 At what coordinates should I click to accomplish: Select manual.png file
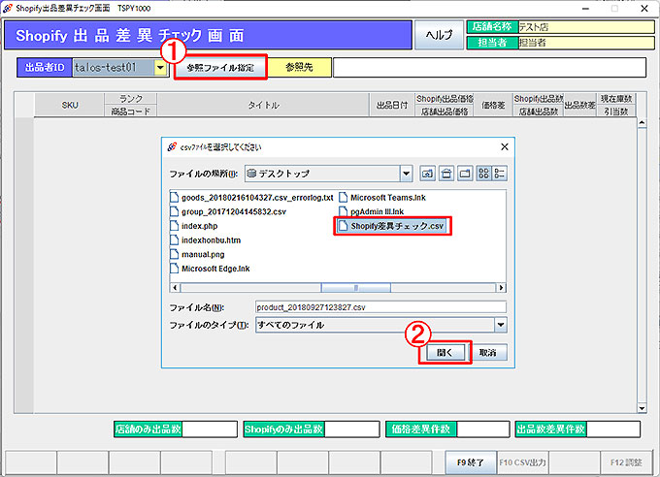[197, 254]
